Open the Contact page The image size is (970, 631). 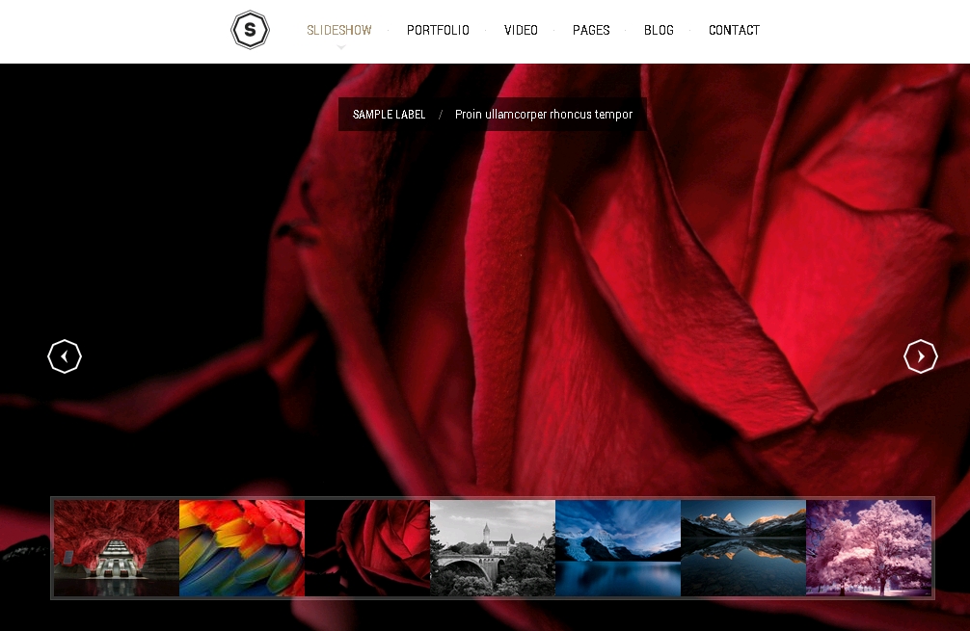[x=734, y=30]
